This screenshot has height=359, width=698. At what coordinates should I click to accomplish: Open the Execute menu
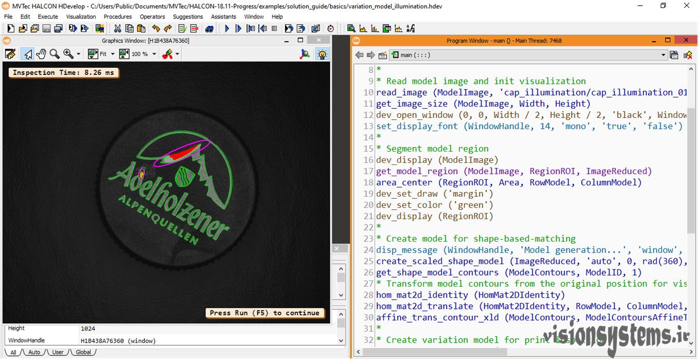click(48, 16)
